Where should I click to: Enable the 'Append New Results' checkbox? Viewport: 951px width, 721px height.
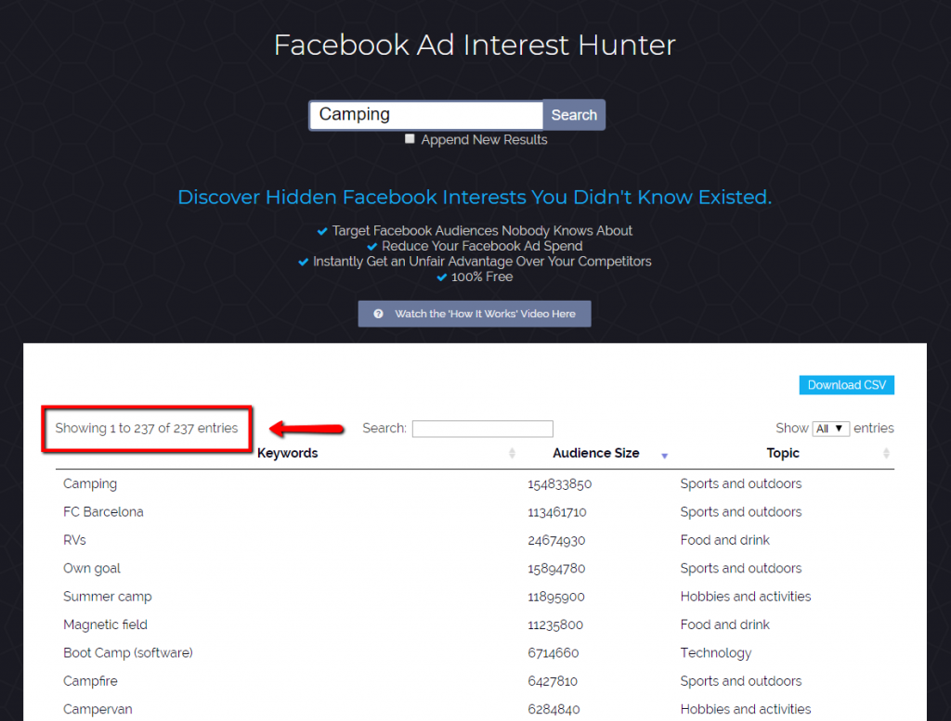click(x=410, y=138)
